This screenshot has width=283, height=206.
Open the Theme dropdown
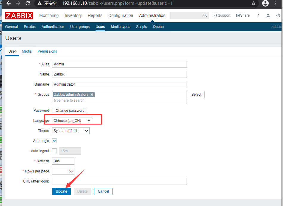71,131
